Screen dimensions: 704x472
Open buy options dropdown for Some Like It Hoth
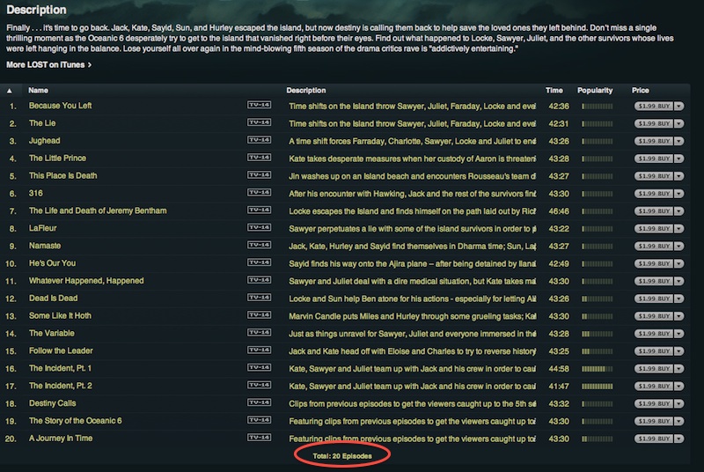[678, 316]
